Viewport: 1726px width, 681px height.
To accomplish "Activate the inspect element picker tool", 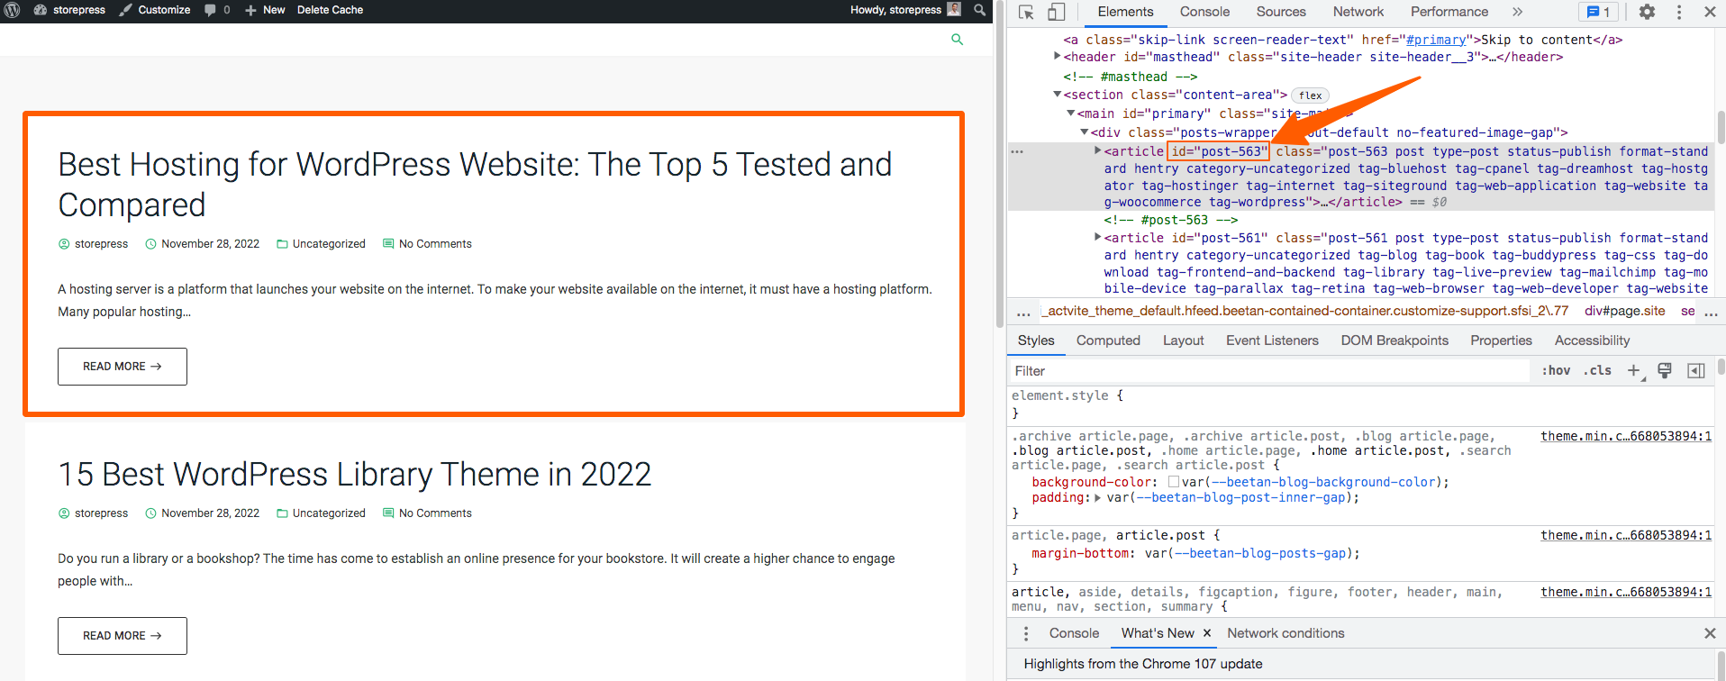I will (1026, 12).
